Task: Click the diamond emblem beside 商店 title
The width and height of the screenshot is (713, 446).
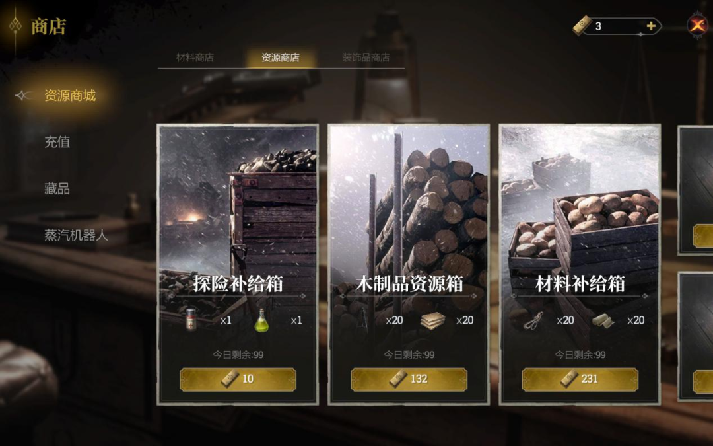Action: [15, 25]
